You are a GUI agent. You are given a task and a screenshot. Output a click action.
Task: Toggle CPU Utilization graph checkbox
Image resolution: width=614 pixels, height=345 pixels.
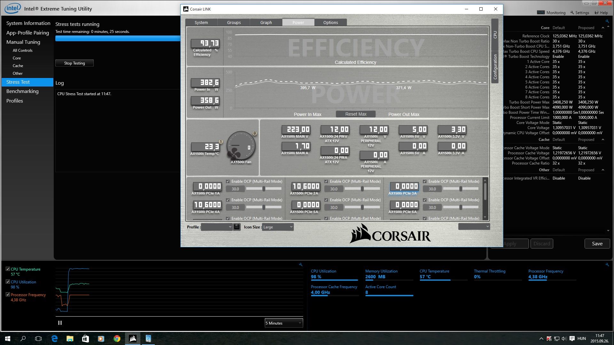tap(8, 282)
